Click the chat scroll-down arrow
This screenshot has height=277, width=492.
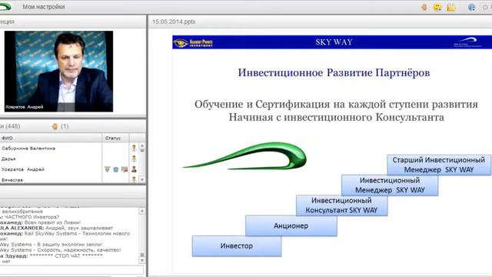click(141, 260)
